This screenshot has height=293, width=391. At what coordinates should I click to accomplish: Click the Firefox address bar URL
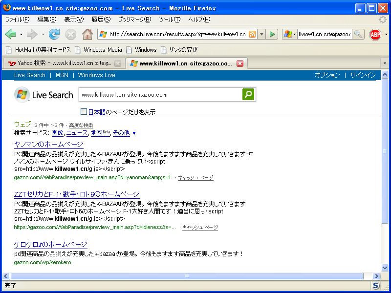(177, 34)
